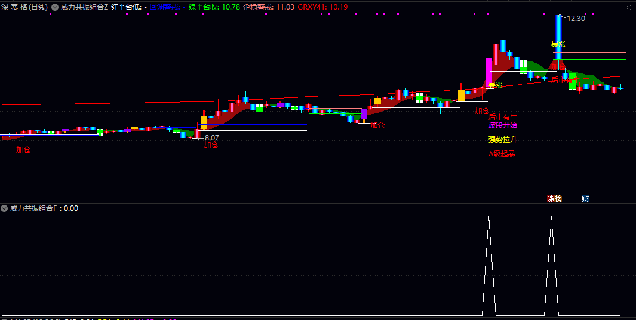Open the 涨榜 badge marker
This screenshot has width=636, height=320.
click(554, 199)
